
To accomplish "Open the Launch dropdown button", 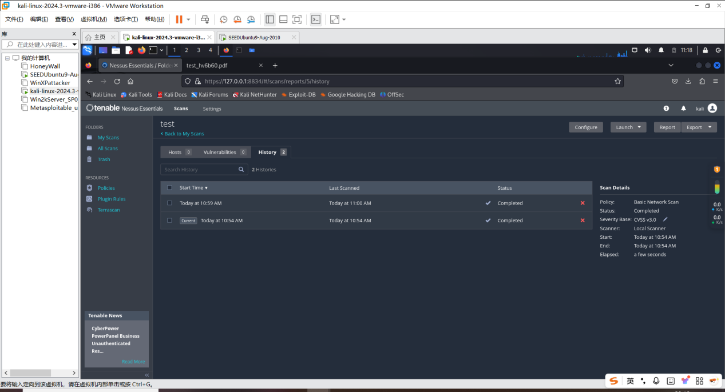I will 628,127.
